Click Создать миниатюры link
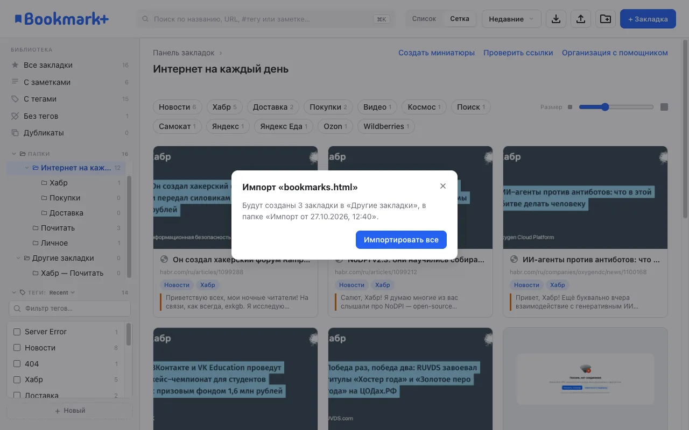This screenshot has height=430, width=689. tap(437, 53)
